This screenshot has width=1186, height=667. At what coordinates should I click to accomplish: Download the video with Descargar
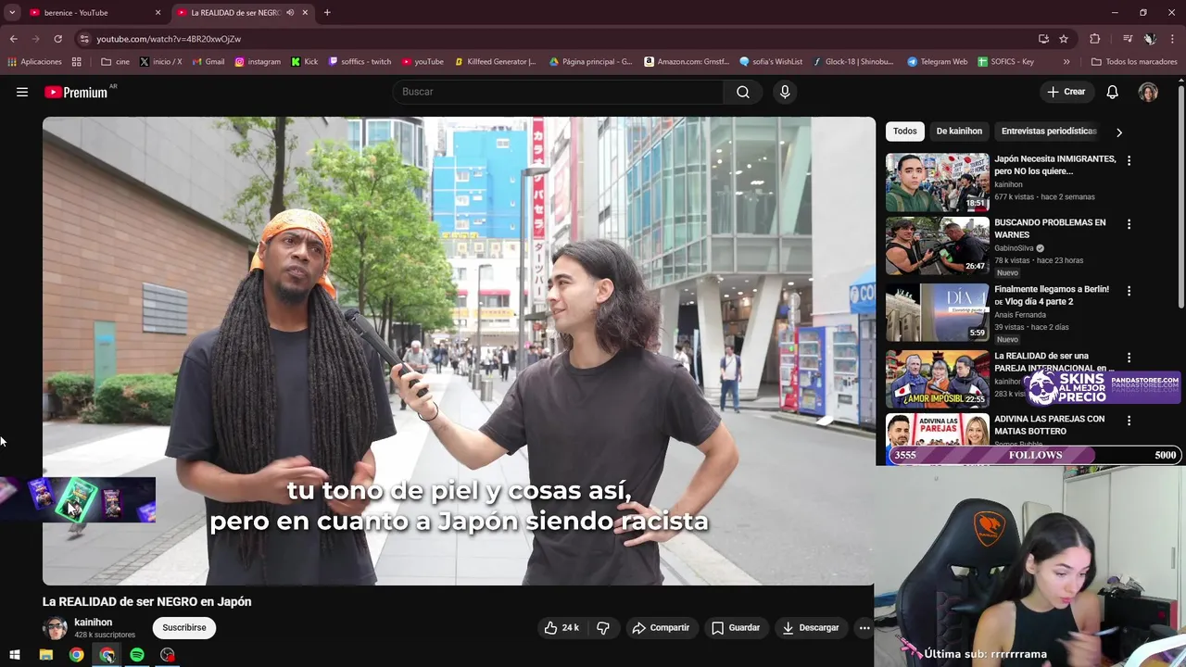coord(811,628)
